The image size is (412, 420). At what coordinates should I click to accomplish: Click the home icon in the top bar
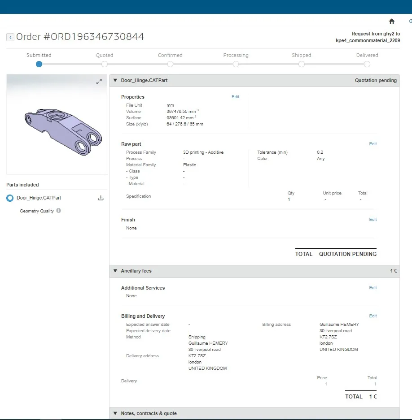391,21
